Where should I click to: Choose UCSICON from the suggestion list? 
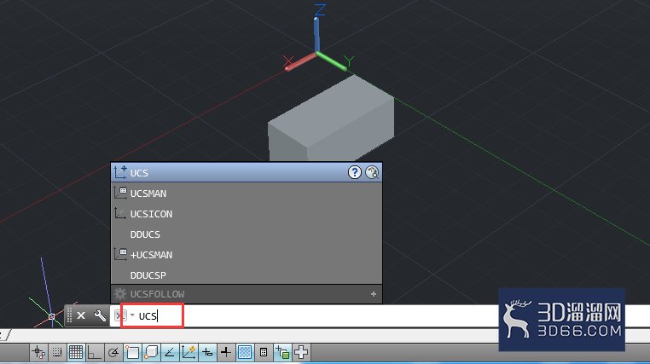tap(247, 214)
